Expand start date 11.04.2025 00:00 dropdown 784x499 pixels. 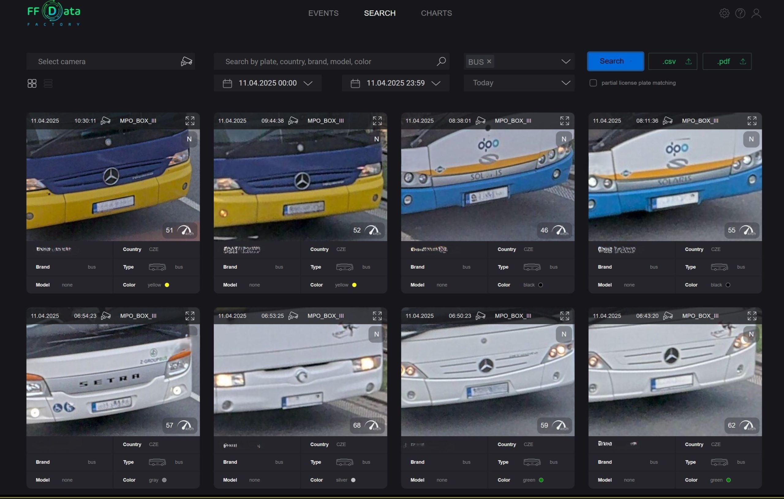(308, 83)
